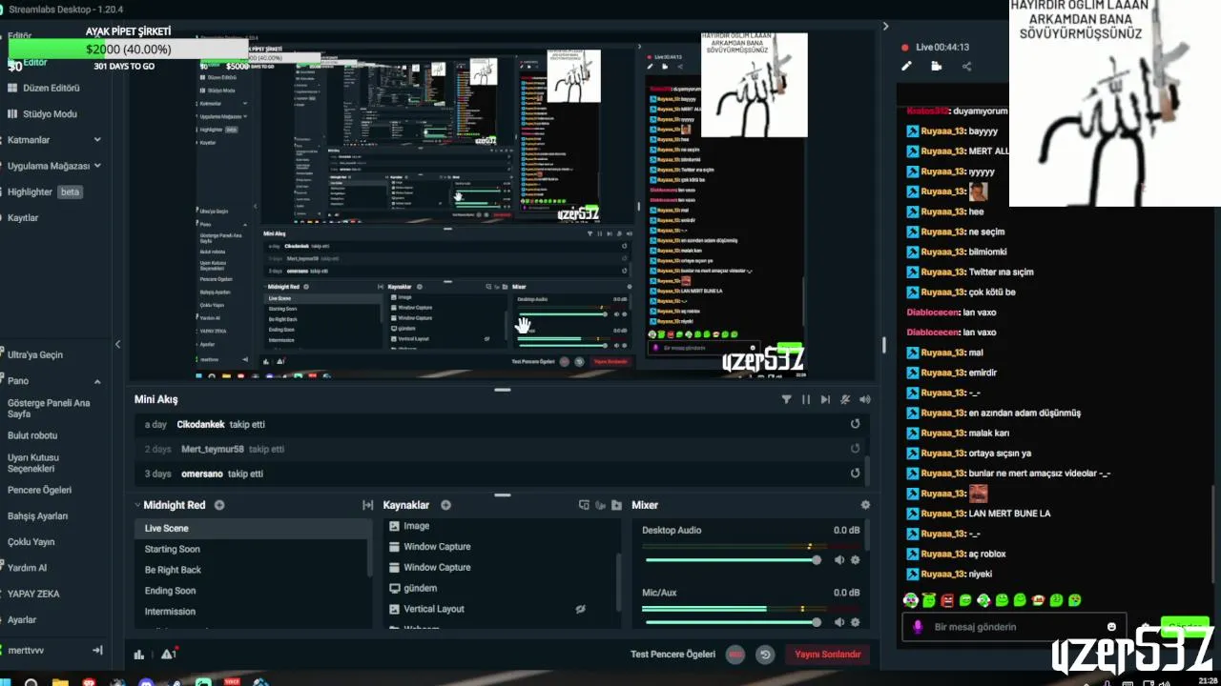Collapse Pano section

96,380
